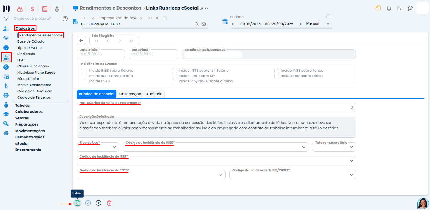This screenshot has width=430, height=210.
Task: Open the Mensal period type dropdown
Action: tap(318, 24)
